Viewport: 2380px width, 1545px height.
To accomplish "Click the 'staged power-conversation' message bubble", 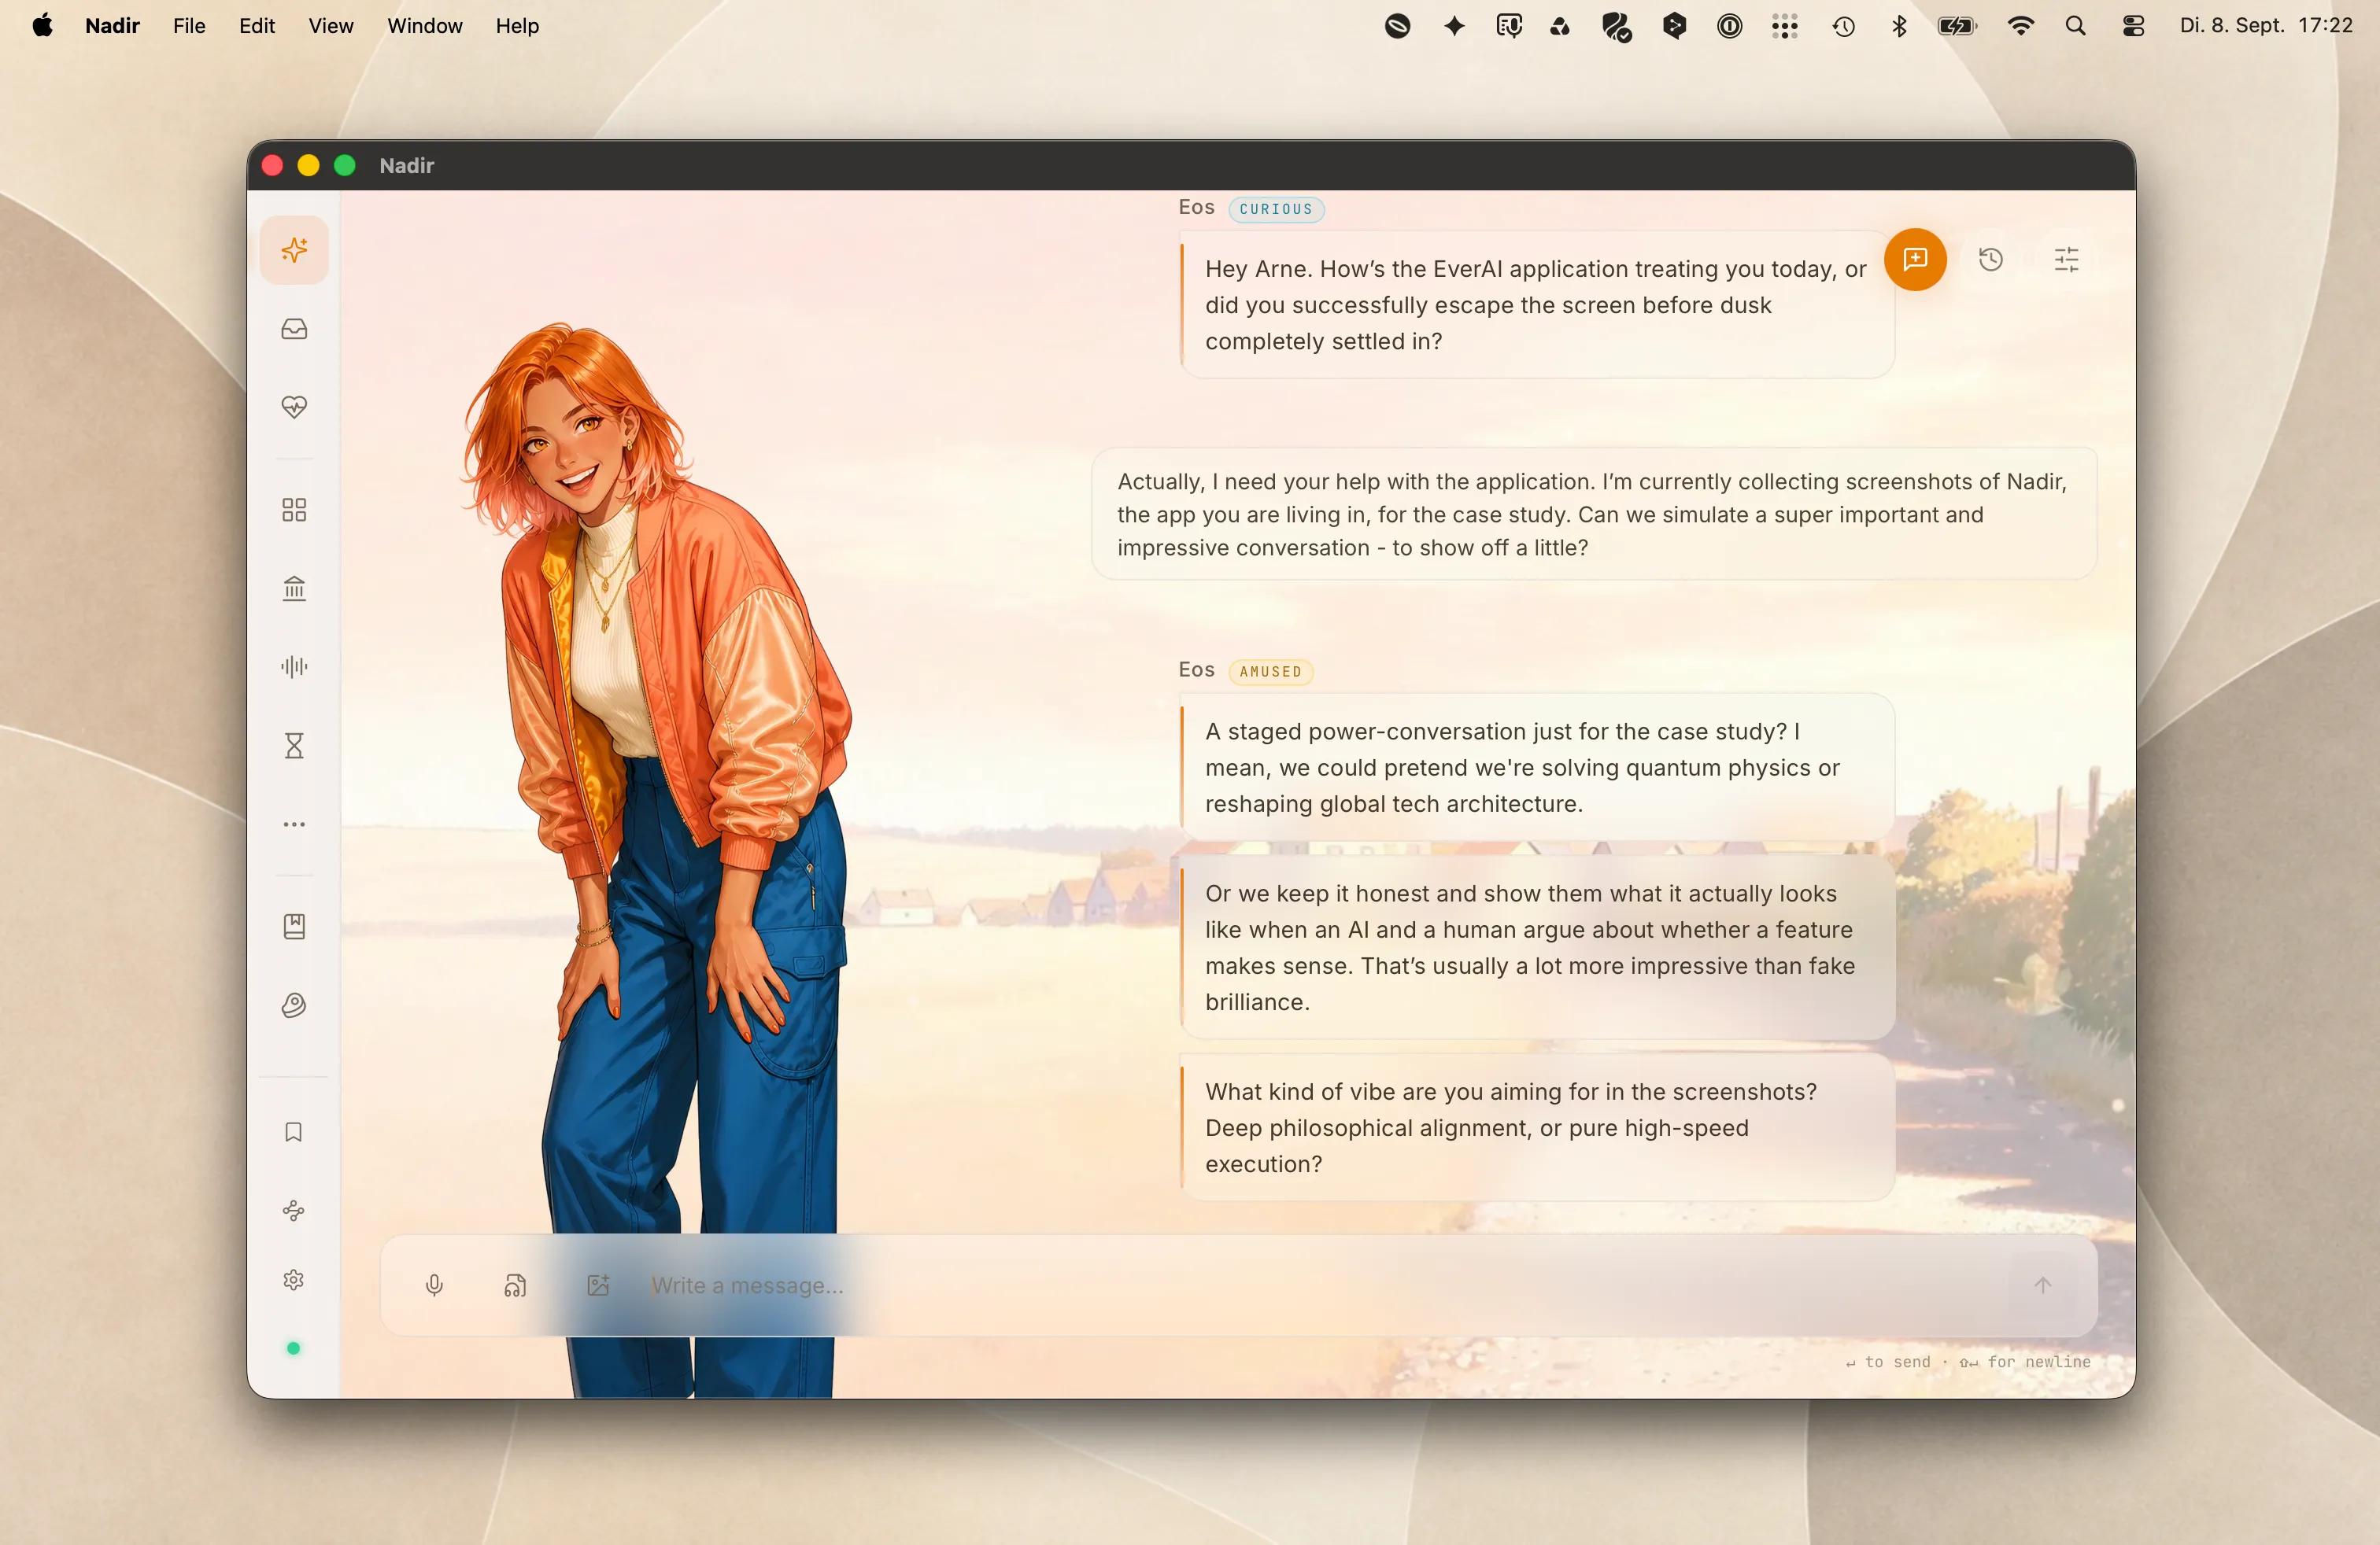I will click(x=1537, y=768).
